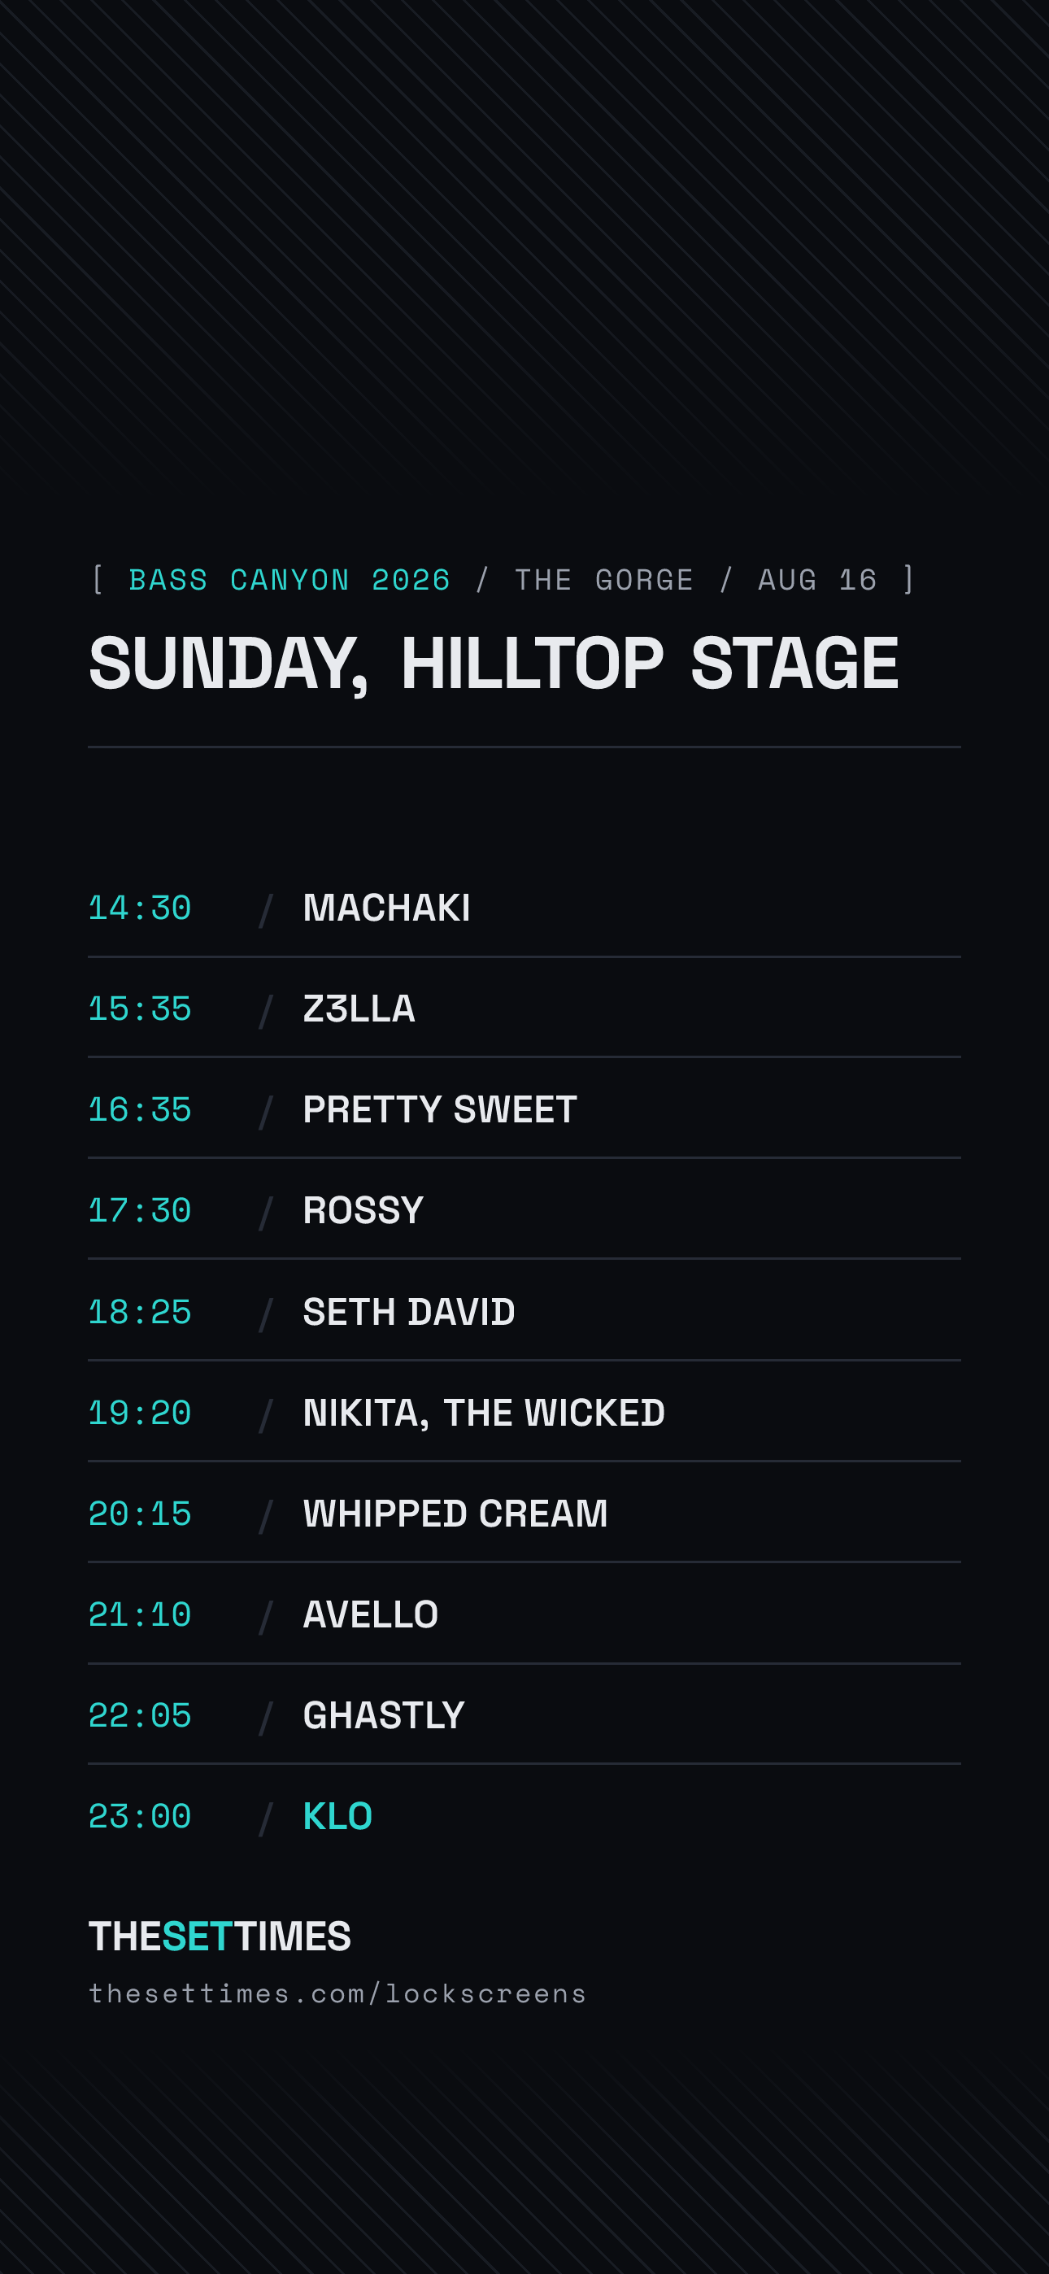
Task: Tap the AVELLO artist name
Action: (370, 1614)
